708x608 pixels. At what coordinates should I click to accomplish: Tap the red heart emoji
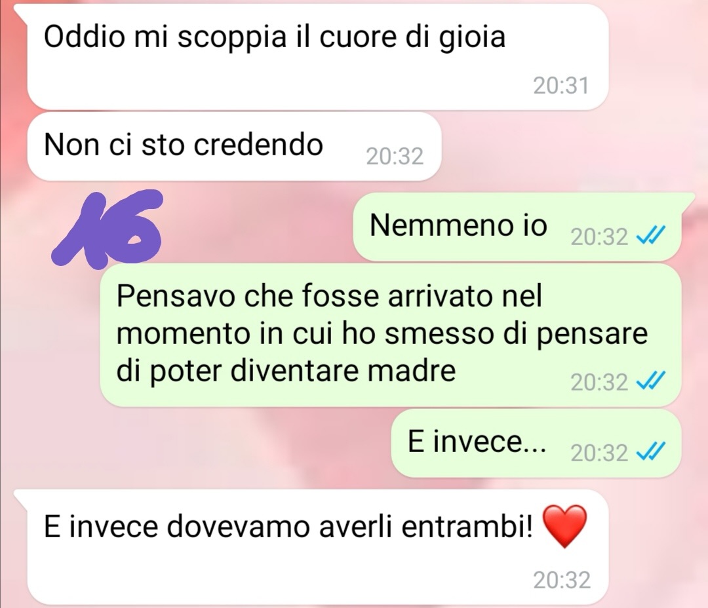coord(564,527)
